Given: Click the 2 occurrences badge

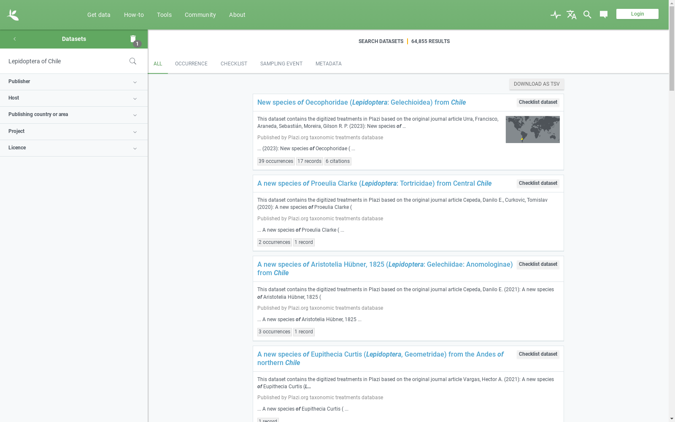Looking at the screenshot, I should 275,242.
